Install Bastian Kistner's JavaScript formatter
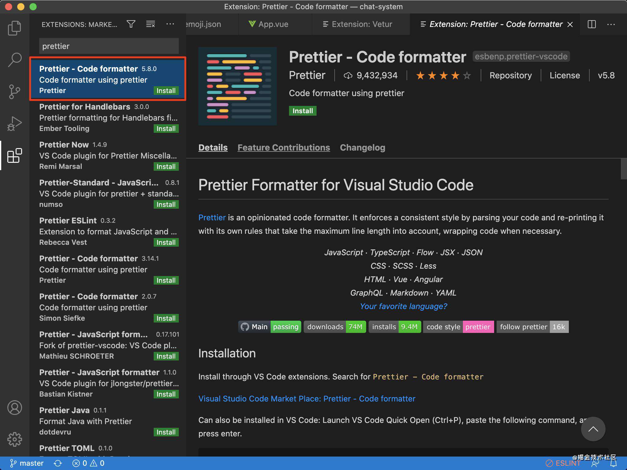Screen dimensions: 627x470 [166, 394]
